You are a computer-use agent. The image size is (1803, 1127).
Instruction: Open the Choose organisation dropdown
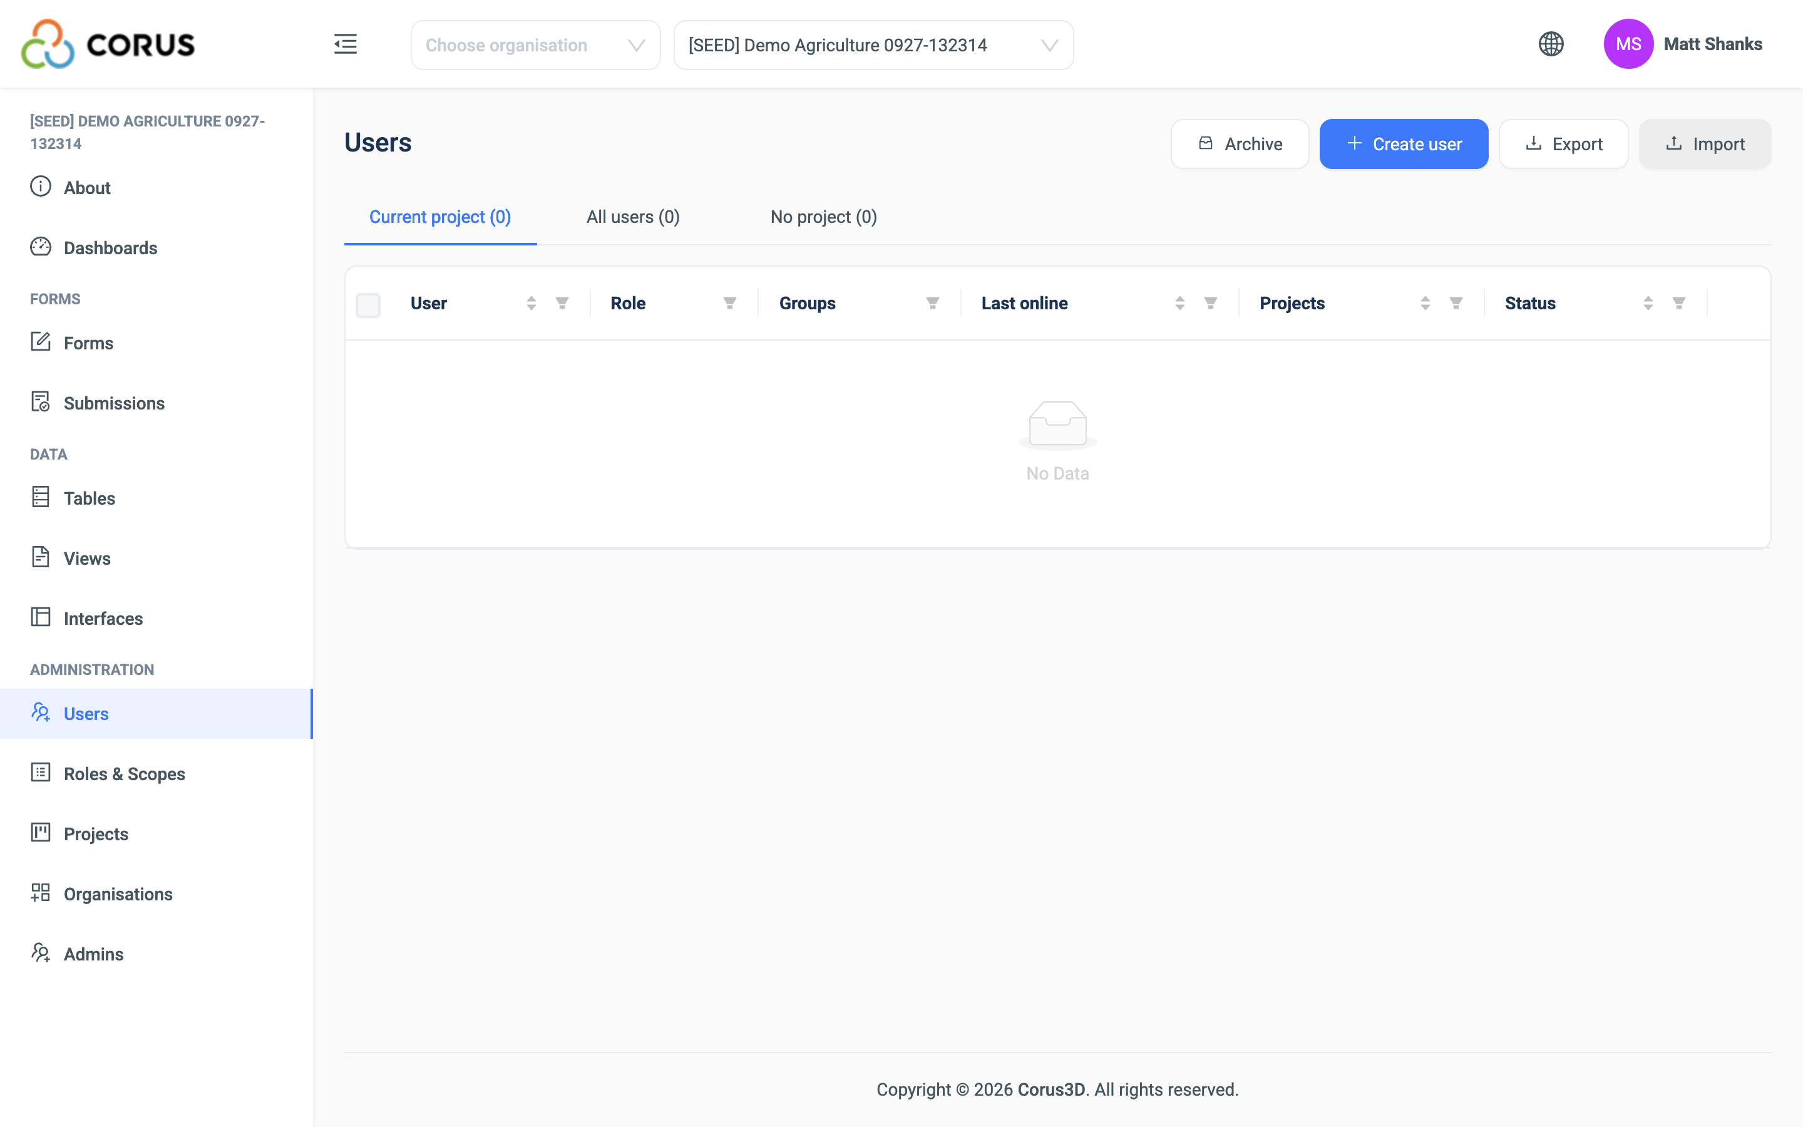click(x=535, y=44)
